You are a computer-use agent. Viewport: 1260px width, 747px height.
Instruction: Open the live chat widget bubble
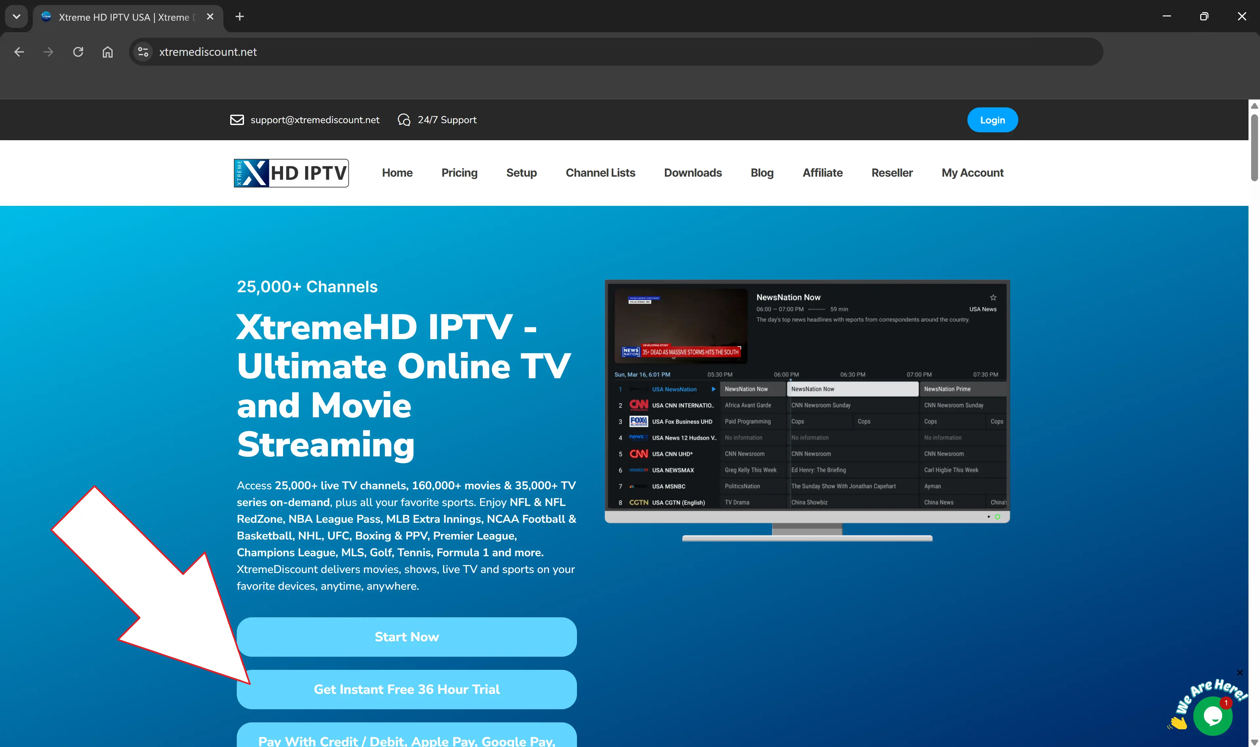coord(1213,715)
